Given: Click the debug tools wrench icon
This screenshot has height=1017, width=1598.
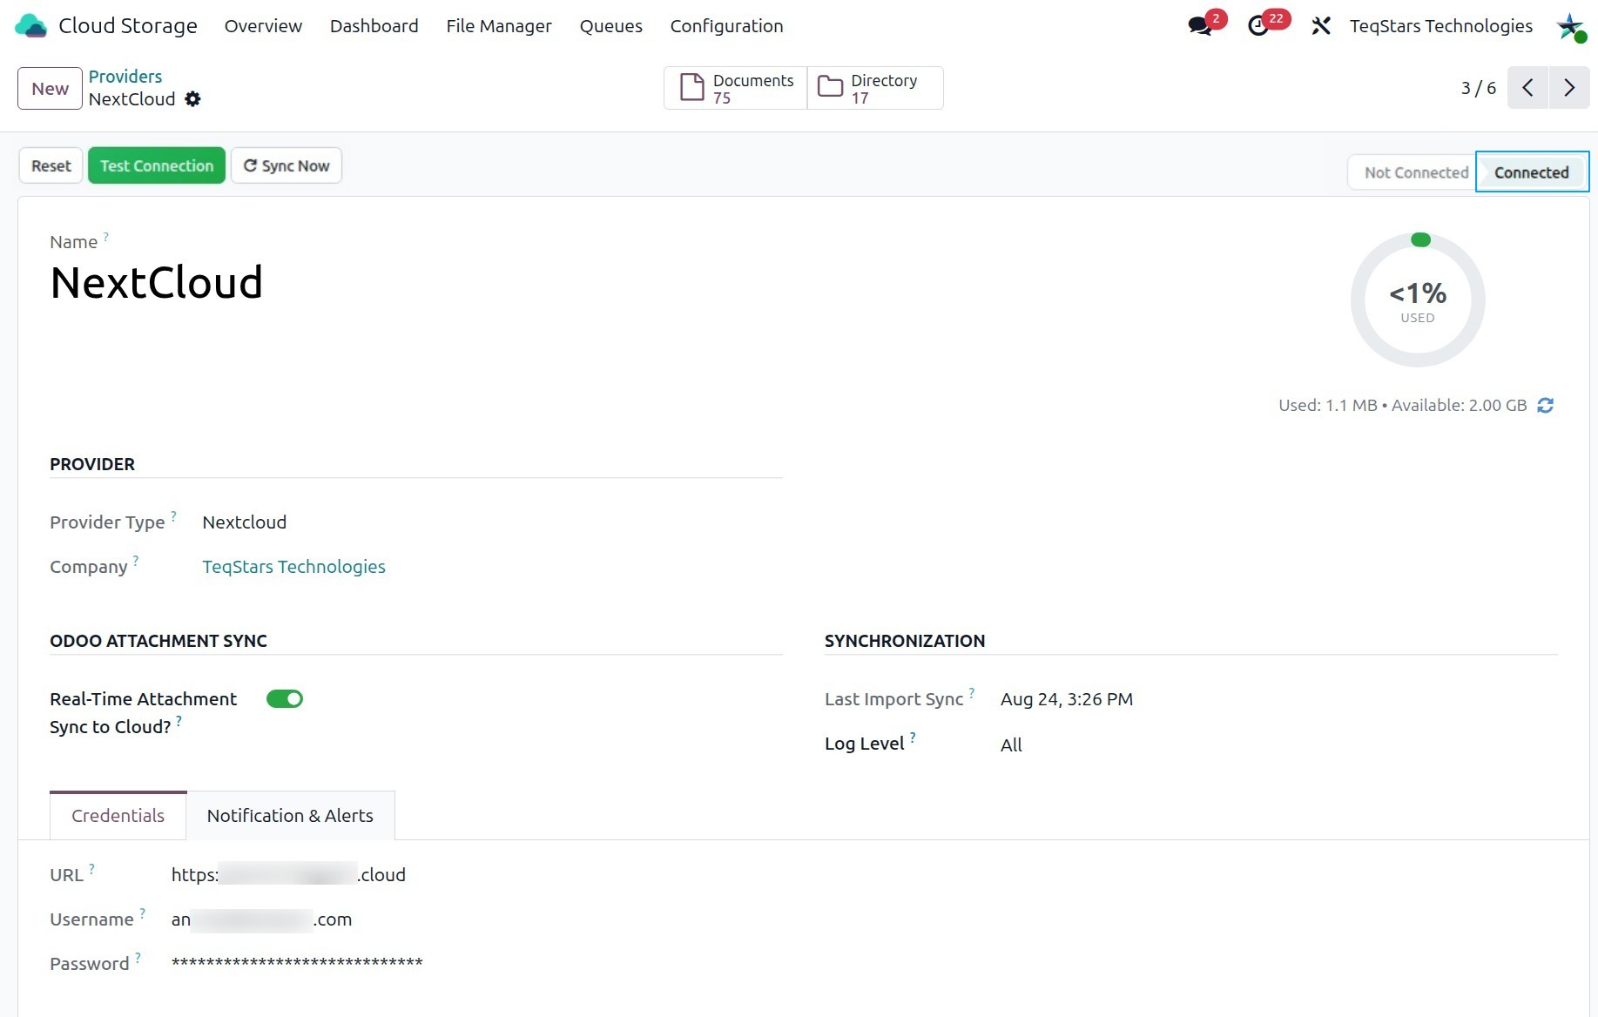Looking at the screenshot, I should coord(1321,26).
